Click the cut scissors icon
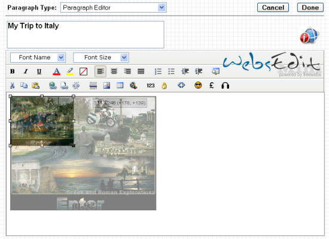Viewport: 329px width, 239px height. (x=12, y=86)
